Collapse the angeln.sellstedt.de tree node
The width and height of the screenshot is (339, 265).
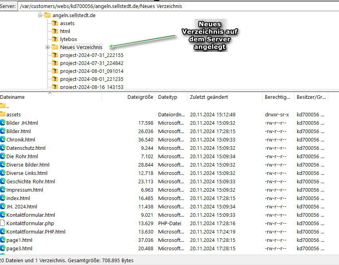(40, 15)
